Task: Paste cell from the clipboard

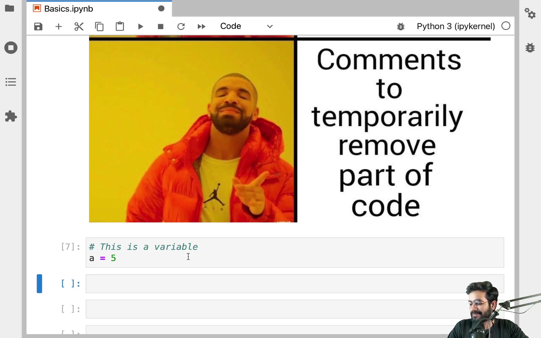Action: 120,26
